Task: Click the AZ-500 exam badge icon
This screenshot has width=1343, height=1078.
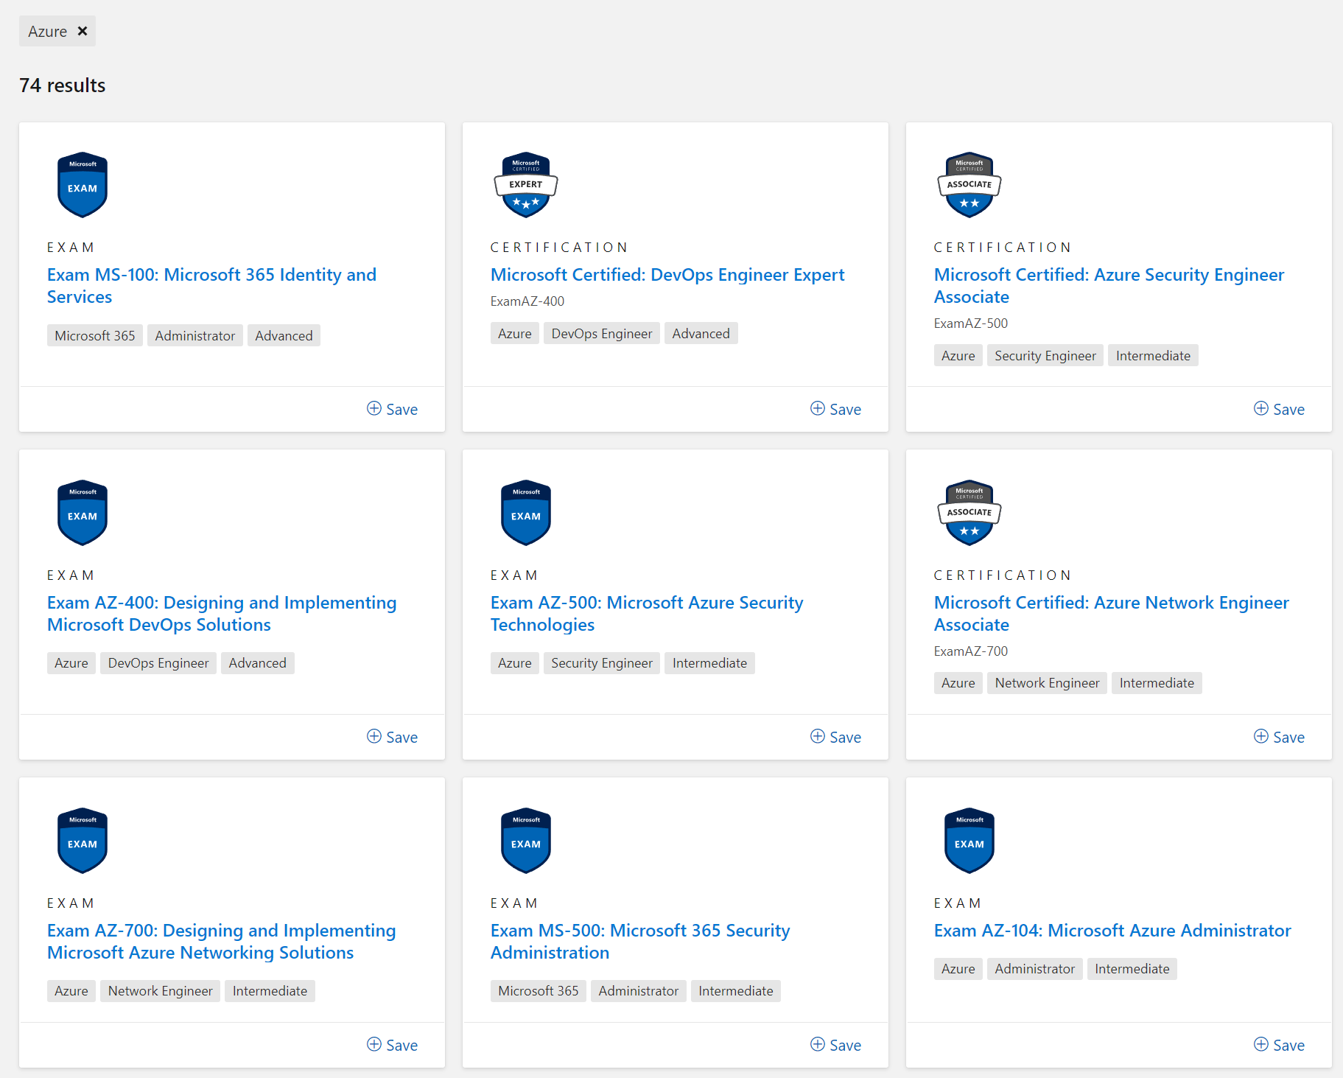Action: 526,513
